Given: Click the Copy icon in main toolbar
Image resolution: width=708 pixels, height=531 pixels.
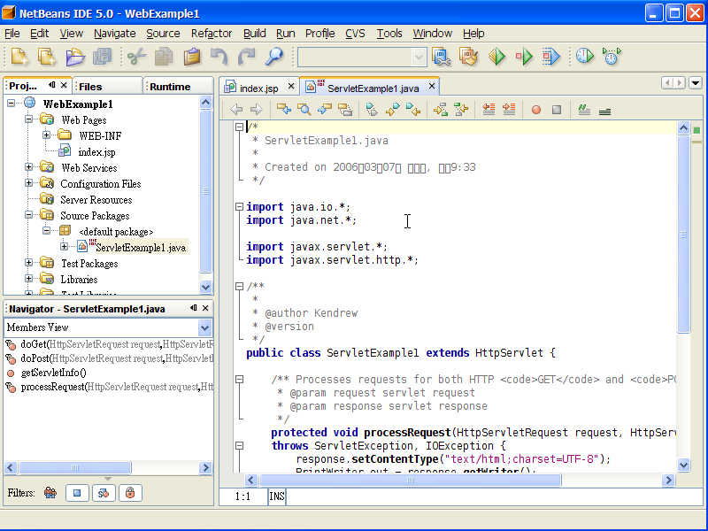Looking at the screenshot, I should (164, 57).
